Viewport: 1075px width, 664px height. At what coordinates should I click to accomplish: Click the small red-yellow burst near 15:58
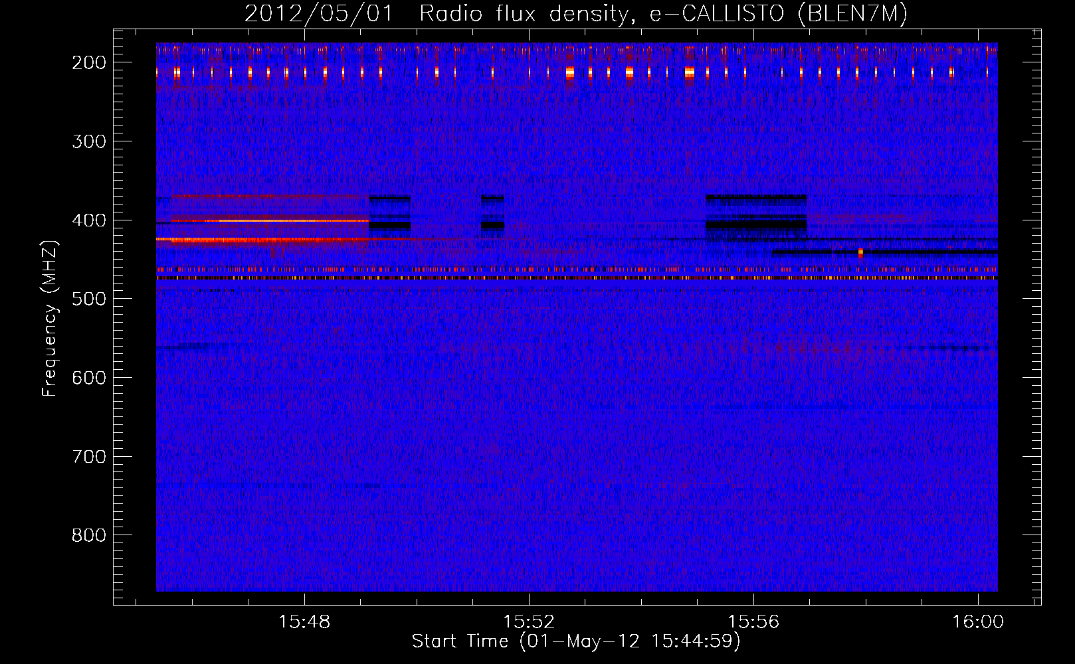(x=860, y=252)
